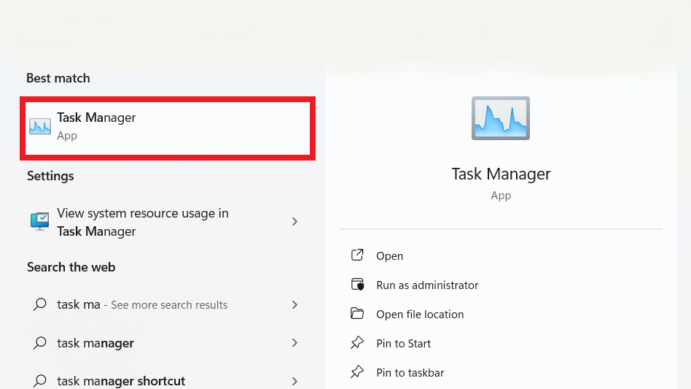Choose Pin to Start
Screen dimensions: 691x389
(x=403, y=343)
